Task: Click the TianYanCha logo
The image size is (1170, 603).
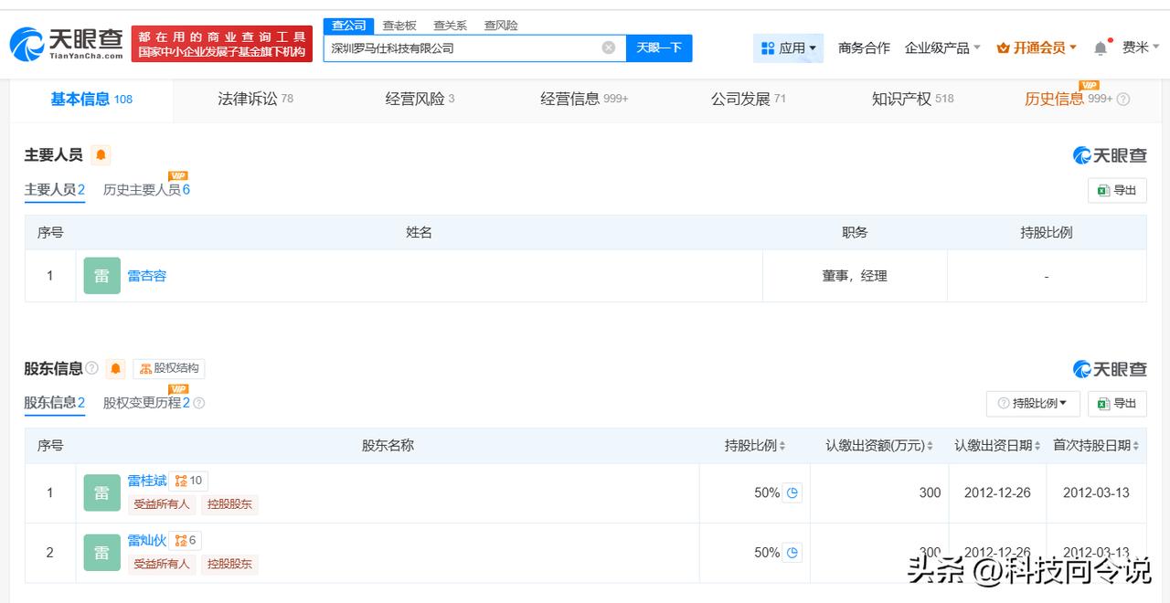Action: (66, 44)
